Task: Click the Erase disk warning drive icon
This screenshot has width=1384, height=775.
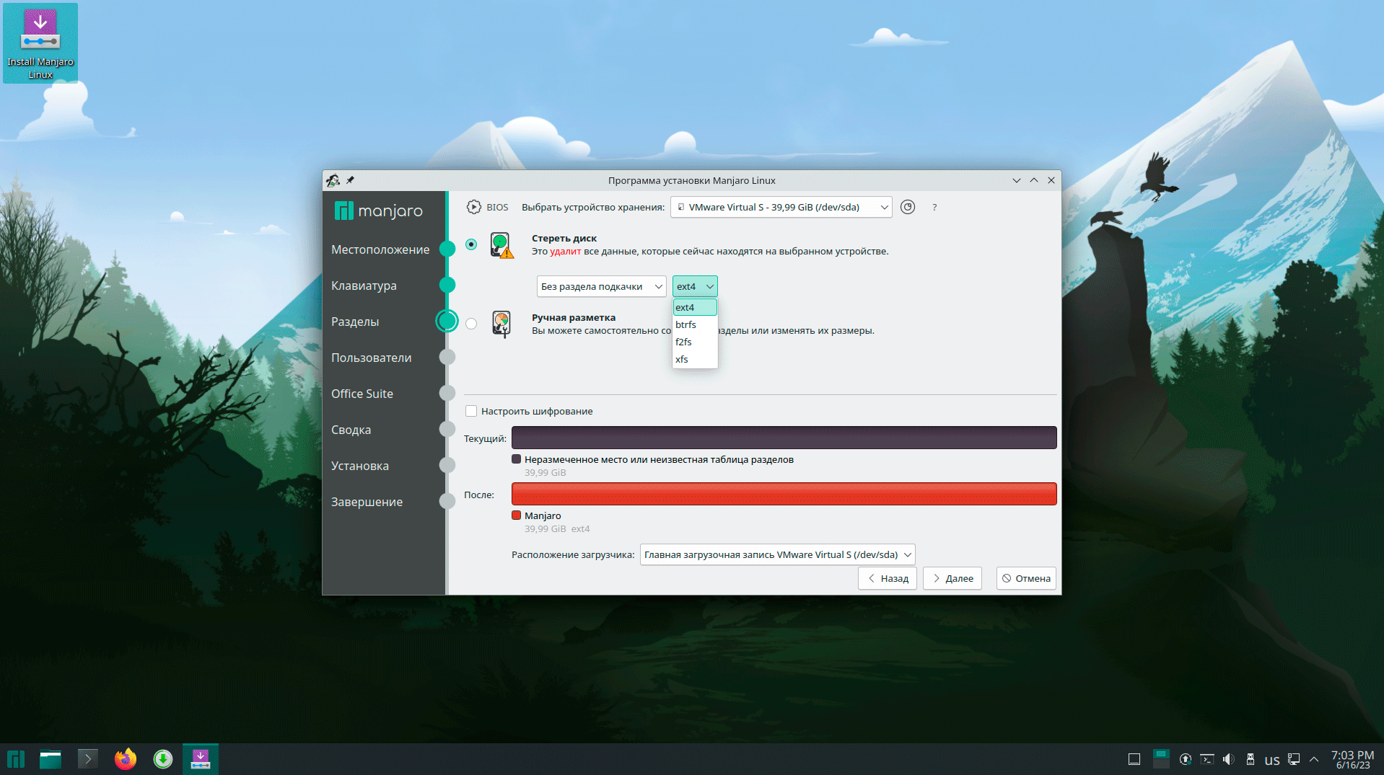Action: click(x=502, y=245)
